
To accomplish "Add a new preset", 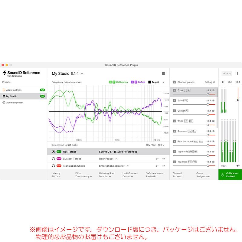I will point(15,103).
